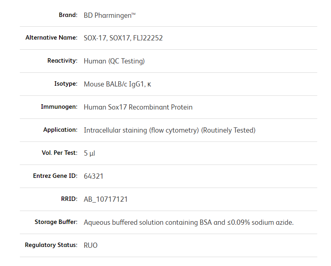Image resolution: width=331 pixels, height=266 pixels.
Task: Click the Application label
Action: click(x=60, y=130)
